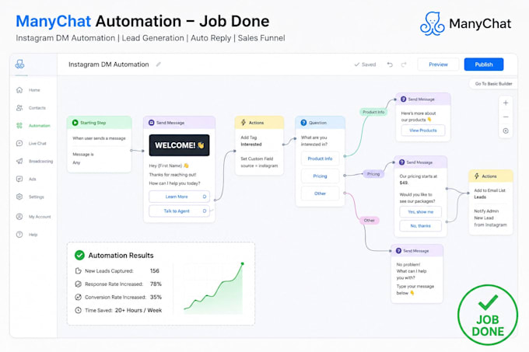The height and width of the screenshot is (352, 529).
Task: Click 'Response Rate Increased: 78%' row
Action: [118, 284]
